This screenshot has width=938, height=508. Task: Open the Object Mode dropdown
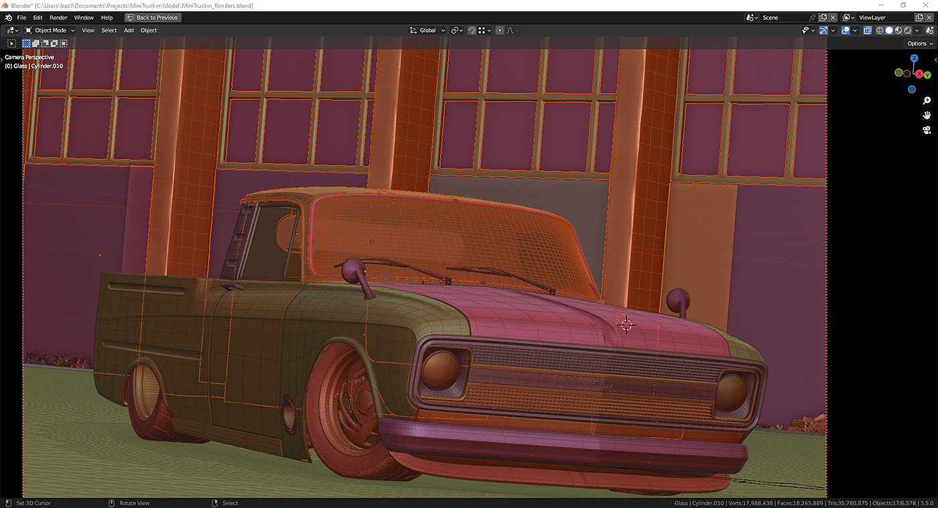[x=50, y=30]
